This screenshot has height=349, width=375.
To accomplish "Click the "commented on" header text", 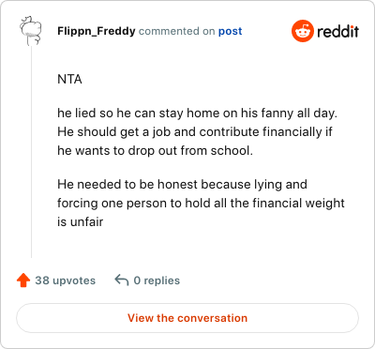I will pos(176,31).
